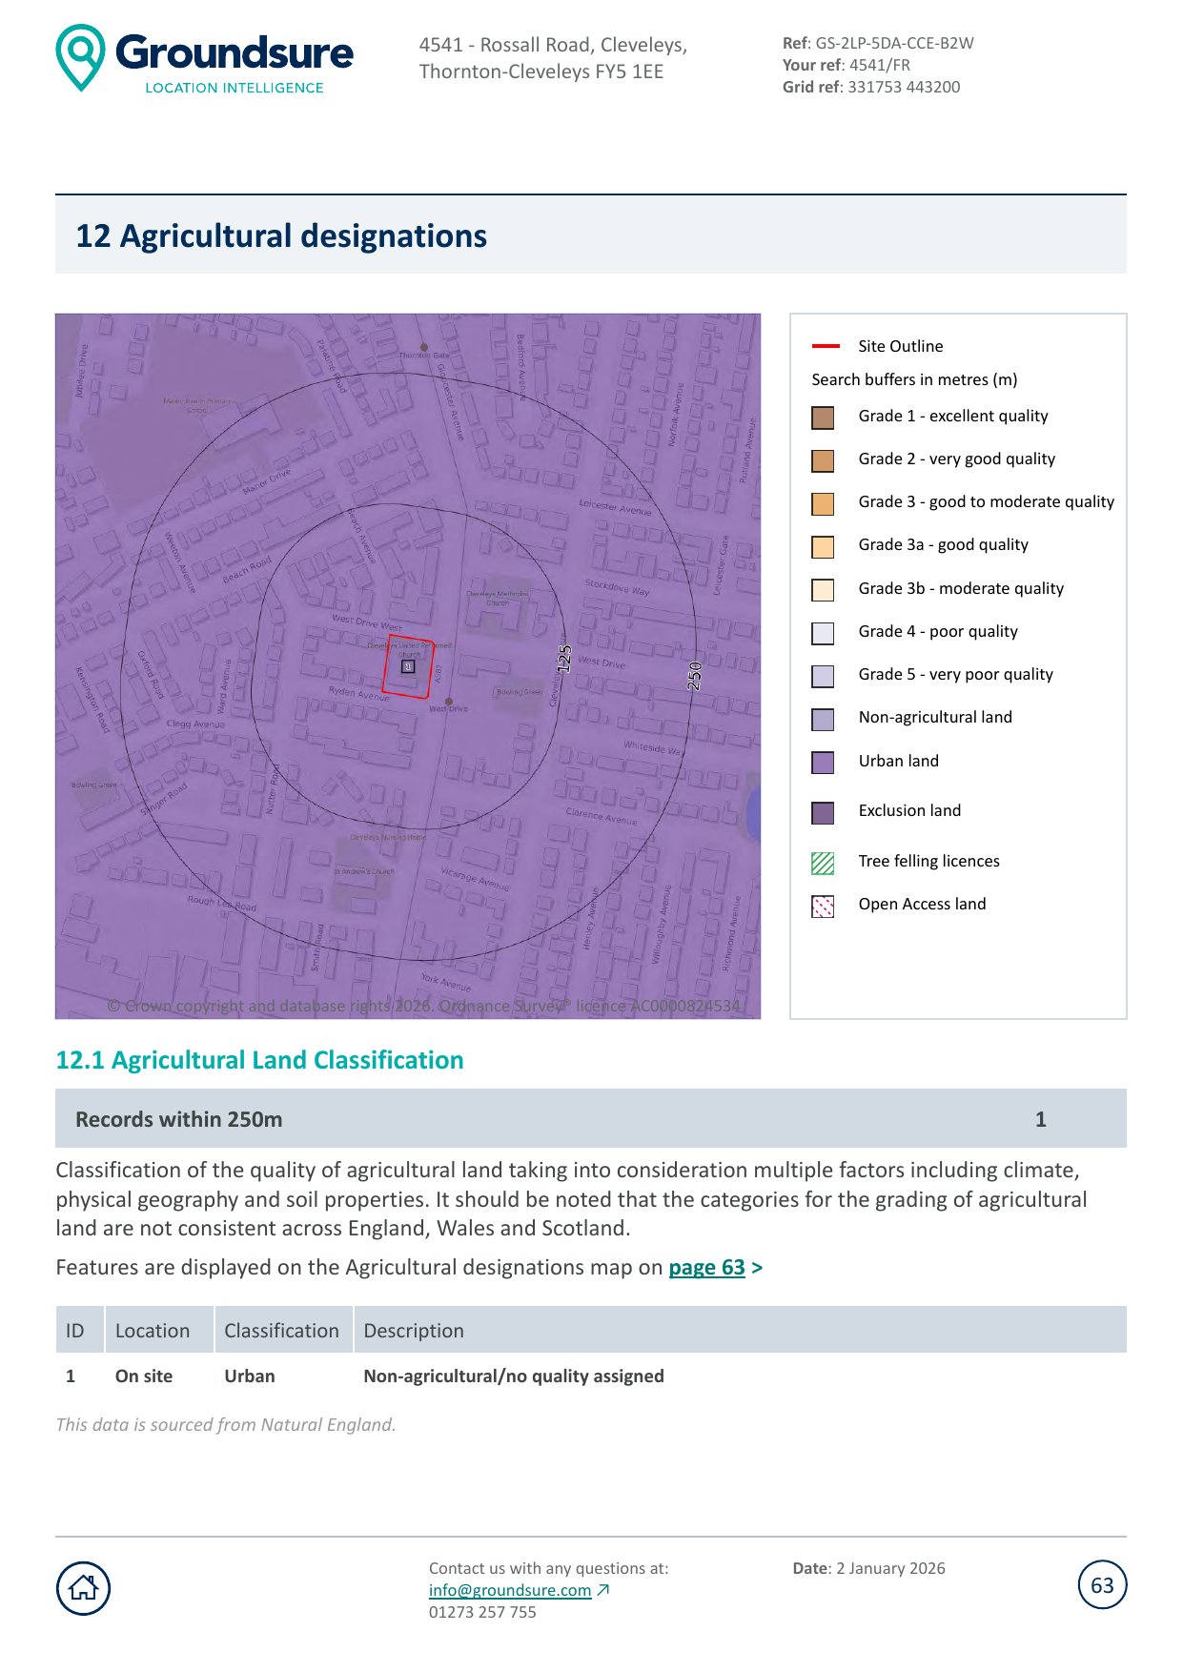Screen dimensions: 1183x1672
Task: Click the Open Access land dotted icon
Action: click(822, 906)
